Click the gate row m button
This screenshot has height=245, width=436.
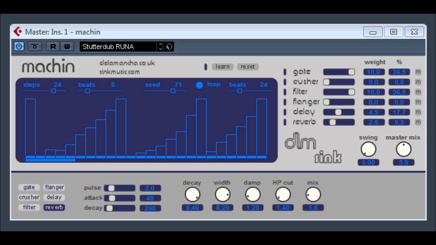point(418,72)
